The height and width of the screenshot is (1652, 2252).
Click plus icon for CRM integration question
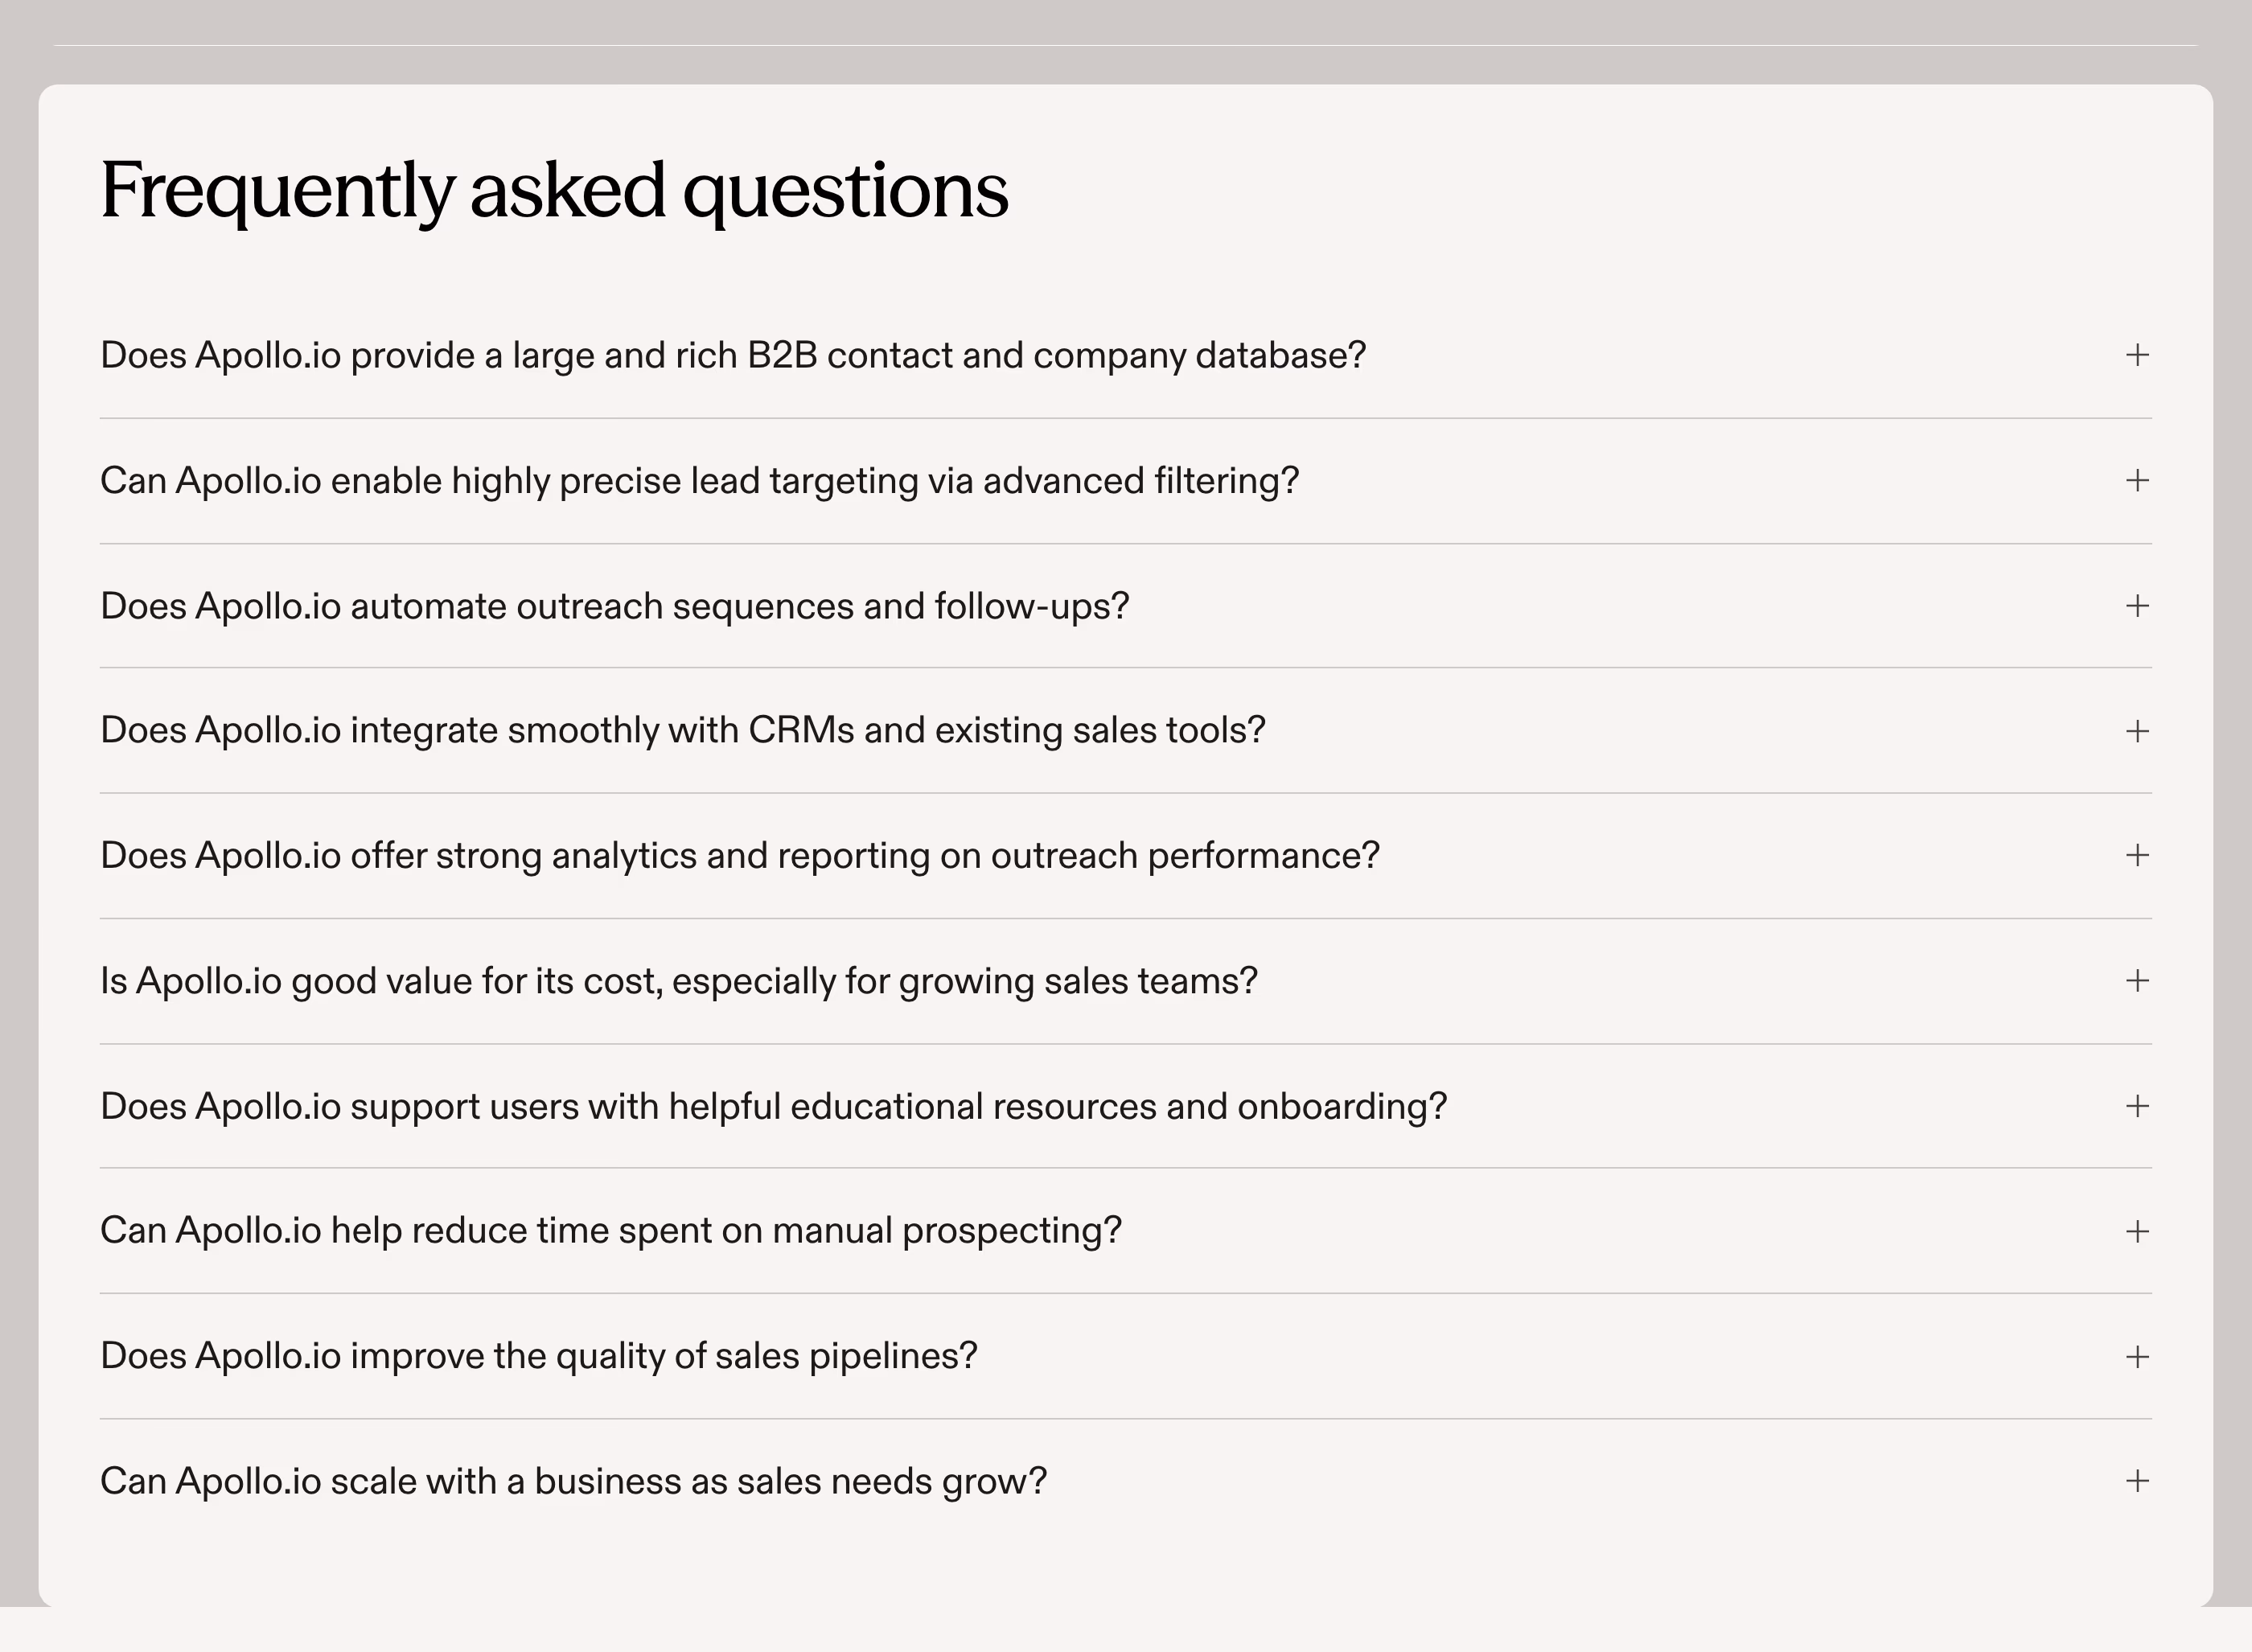(x=2137, y=731)
